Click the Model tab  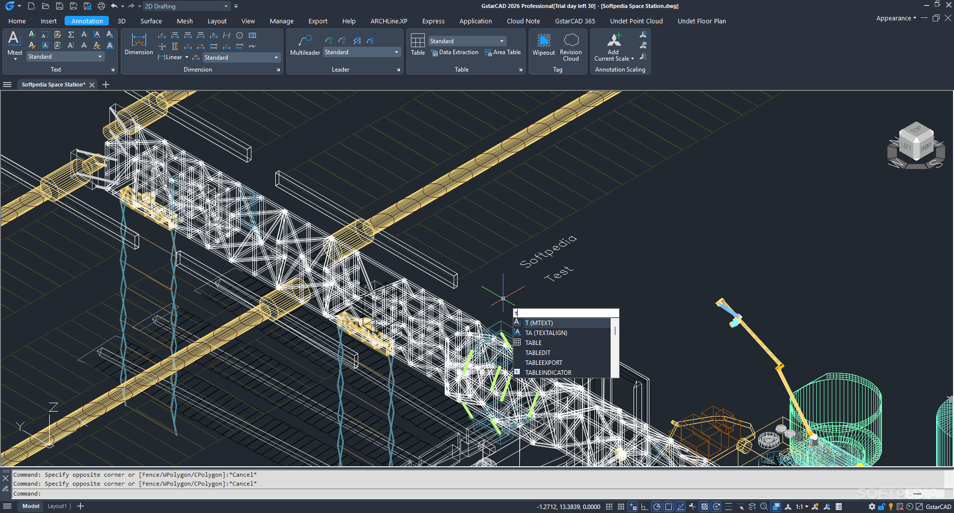pyautogui.click(x=31, y=507)
